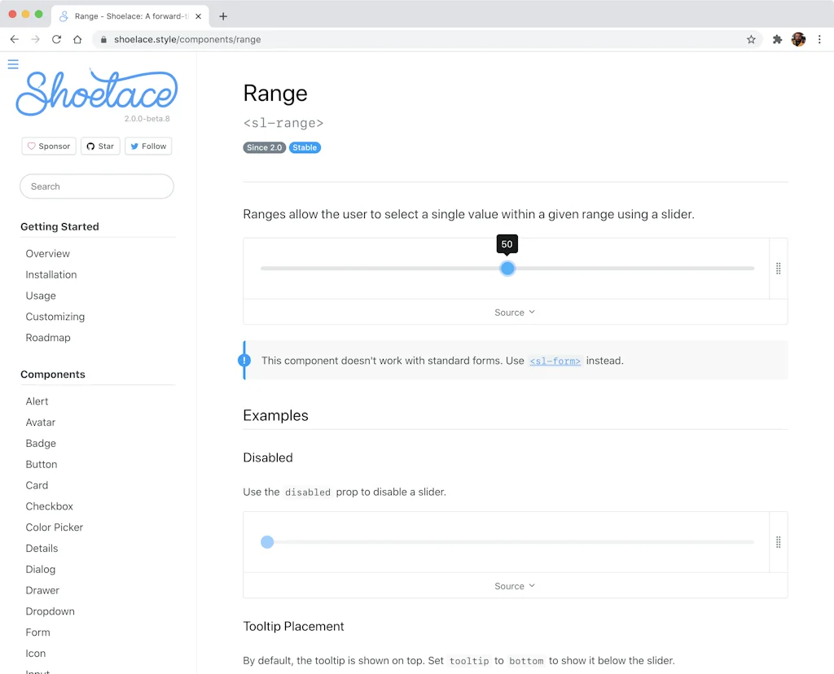834x674 pixels.
Task: Click the home icon in the browser toolbar
Action: pos(77,38)
